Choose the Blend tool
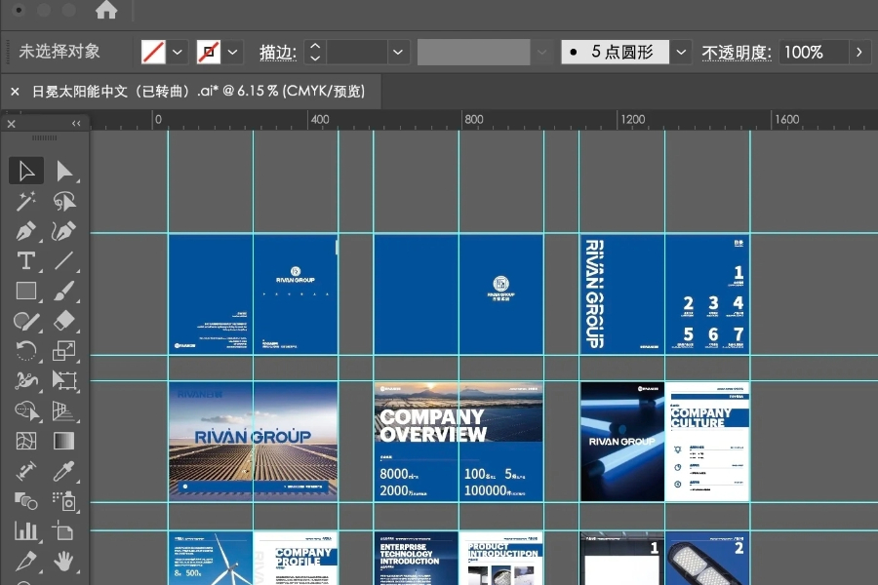 point(26,501)
